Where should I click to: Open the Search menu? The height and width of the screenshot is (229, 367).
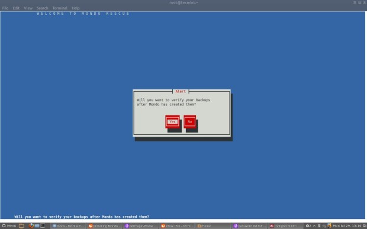click(x=42, y=8)
